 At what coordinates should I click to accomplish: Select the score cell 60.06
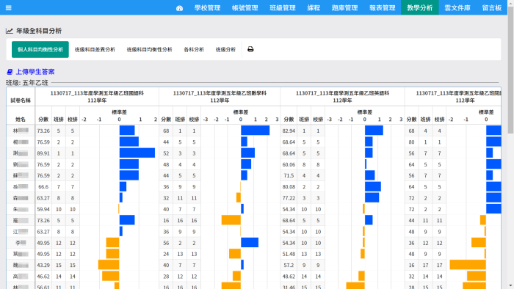(289, 164)
